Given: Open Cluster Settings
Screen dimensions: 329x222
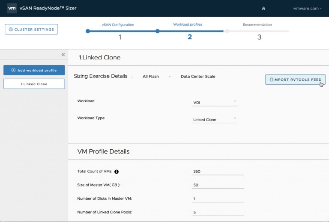Looking at the screenshot, I should [31, 30].
